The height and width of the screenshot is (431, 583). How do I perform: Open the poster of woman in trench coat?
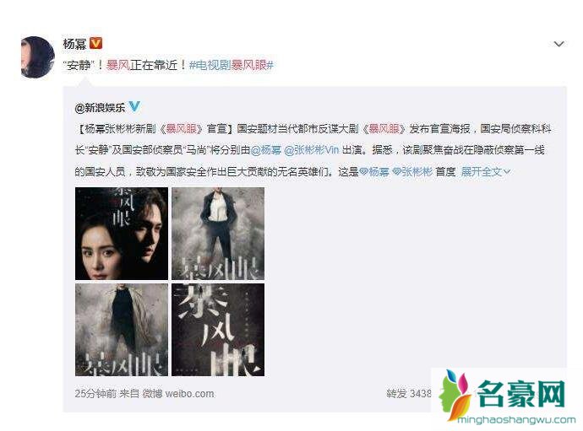[122, 330]
